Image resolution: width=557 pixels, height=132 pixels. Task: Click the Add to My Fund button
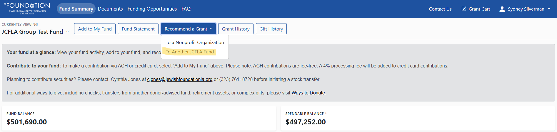[x=95, y=29]
